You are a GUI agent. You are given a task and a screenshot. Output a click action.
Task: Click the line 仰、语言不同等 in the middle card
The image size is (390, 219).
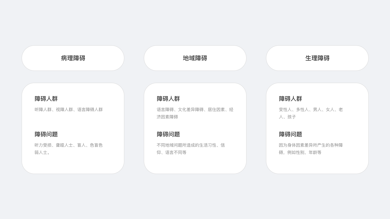[172, 152]
